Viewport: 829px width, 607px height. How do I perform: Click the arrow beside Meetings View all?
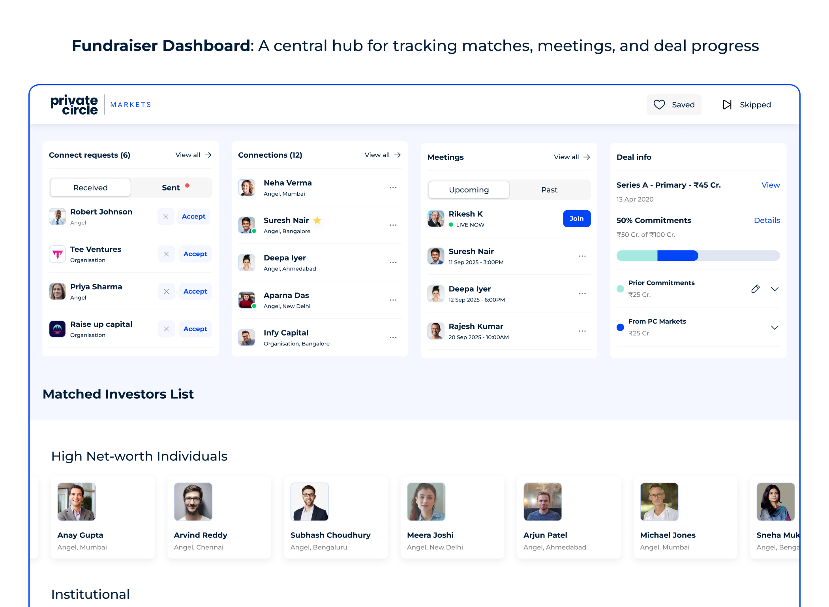[x=587, y=157]
